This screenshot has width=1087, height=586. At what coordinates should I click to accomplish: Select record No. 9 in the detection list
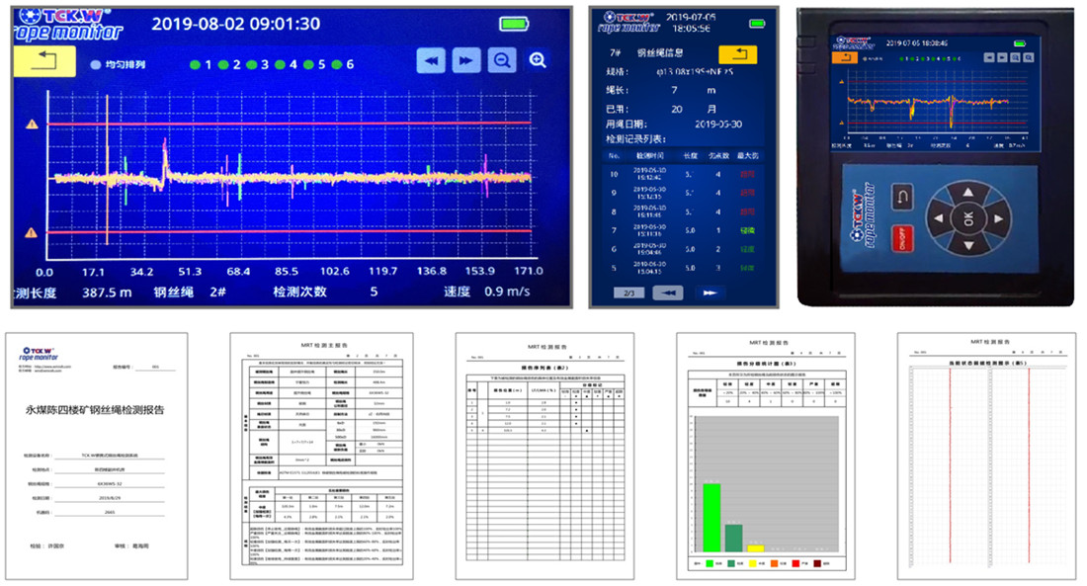[683, 193]
